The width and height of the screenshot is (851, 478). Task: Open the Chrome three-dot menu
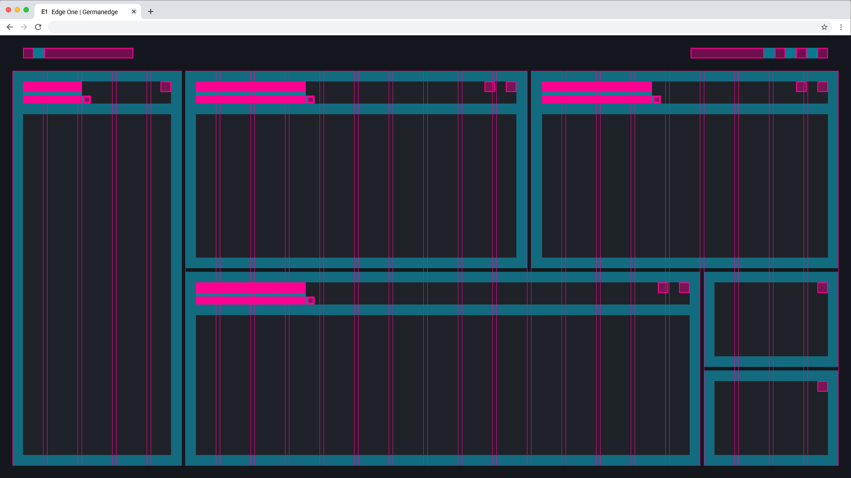click(x=841, y=27)
